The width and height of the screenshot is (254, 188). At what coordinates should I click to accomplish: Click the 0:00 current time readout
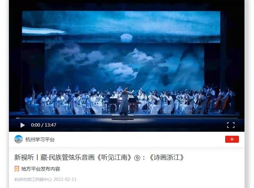(x=36, y=125)
